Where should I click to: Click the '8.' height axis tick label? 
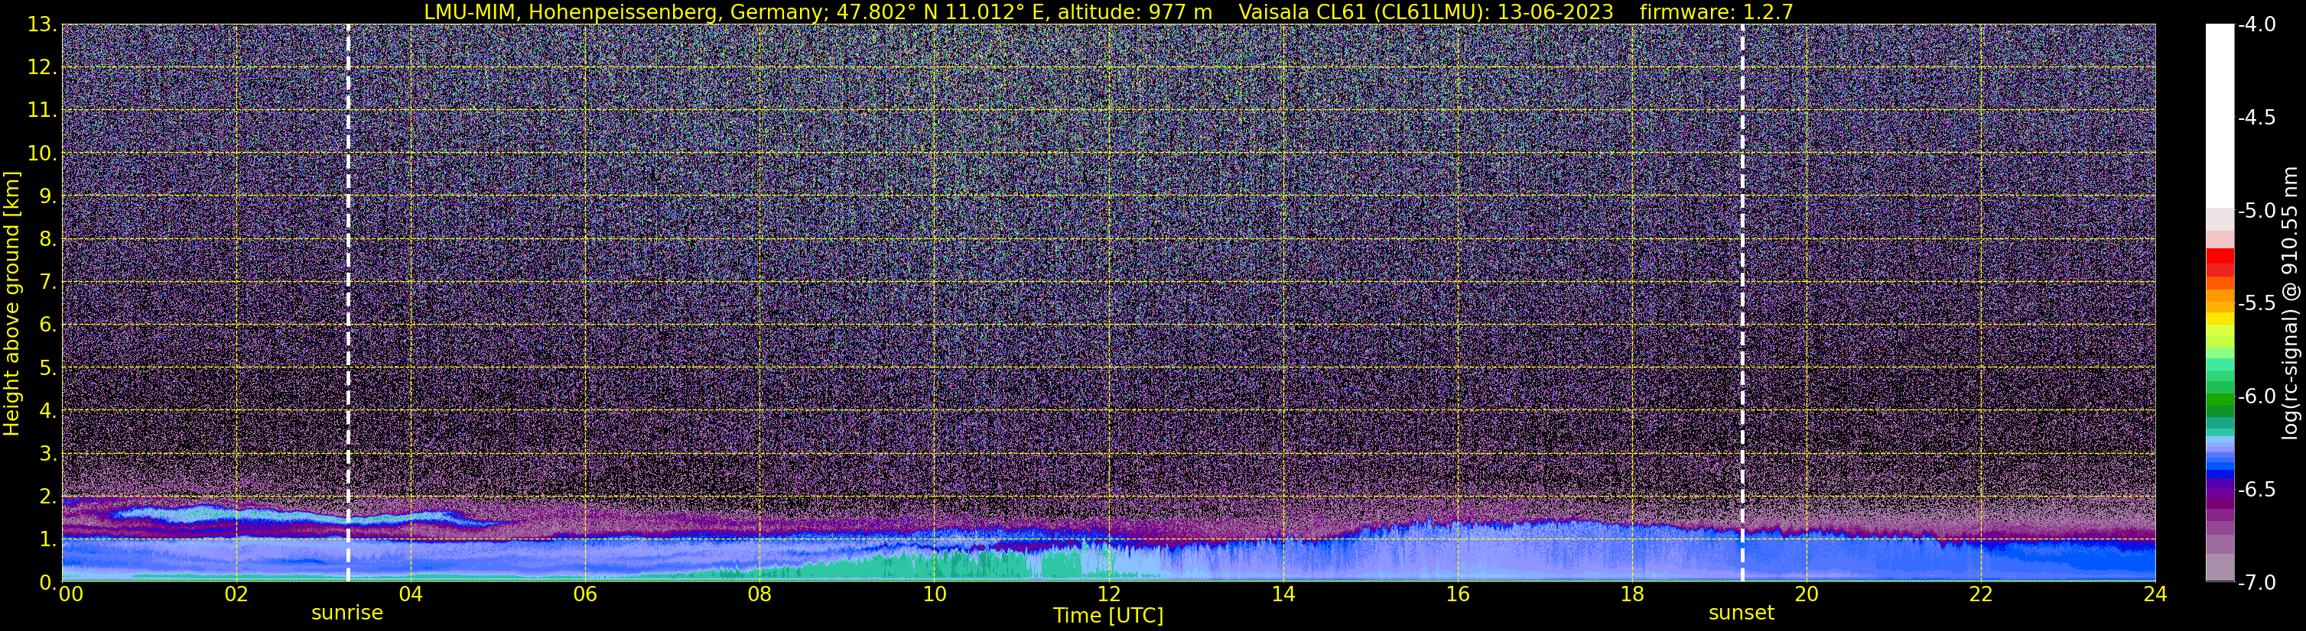tap(48, 238)
